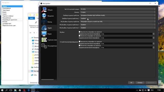Click the РУС language indicator
The height and width of the screenshot is (92, 164).
click(x=152, y=90)
